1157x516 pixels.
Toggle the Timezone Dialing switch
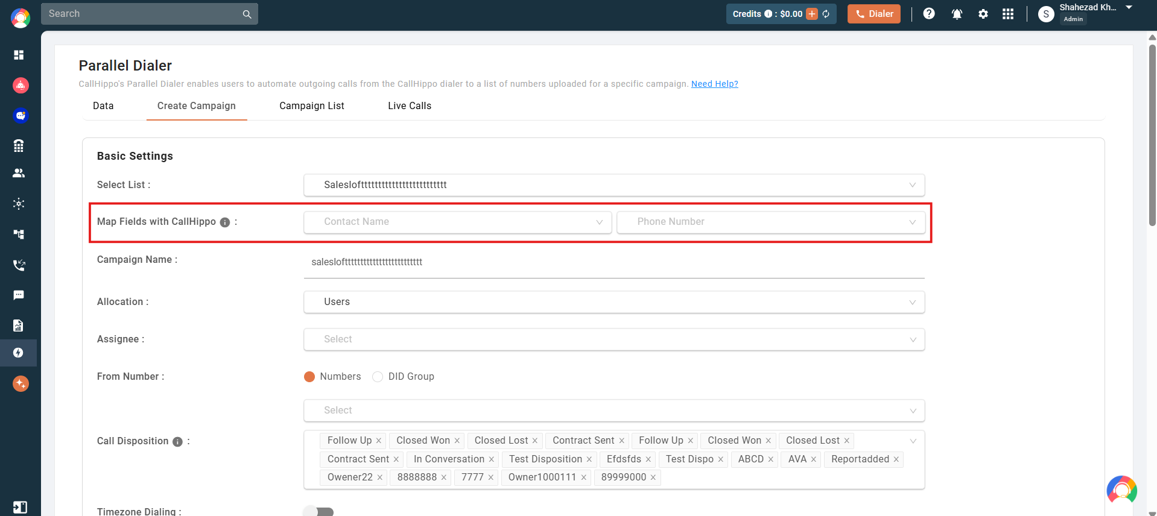(319, 512)
